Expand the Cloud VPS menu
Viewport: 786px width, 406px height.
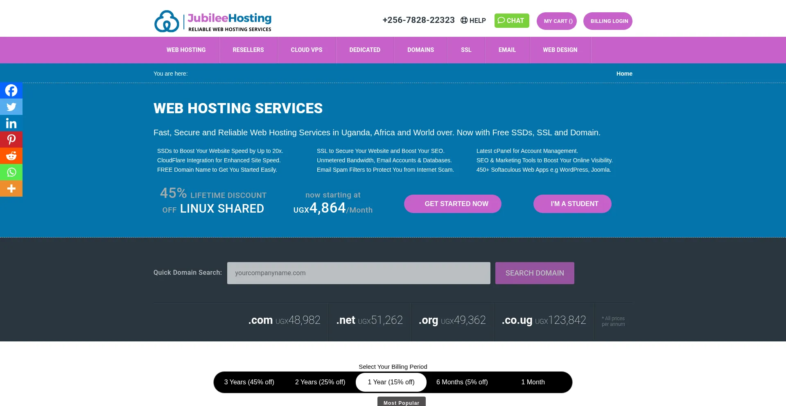307,50
